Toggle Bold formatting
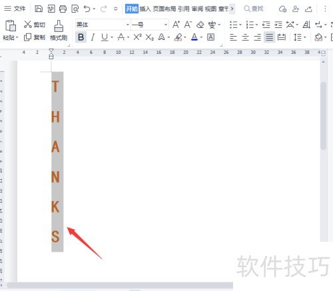The image size is (333, 291). pos(81,37)
